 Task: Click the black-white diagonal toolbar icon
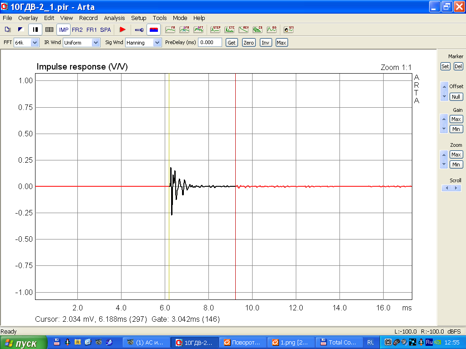click(21, 30)
